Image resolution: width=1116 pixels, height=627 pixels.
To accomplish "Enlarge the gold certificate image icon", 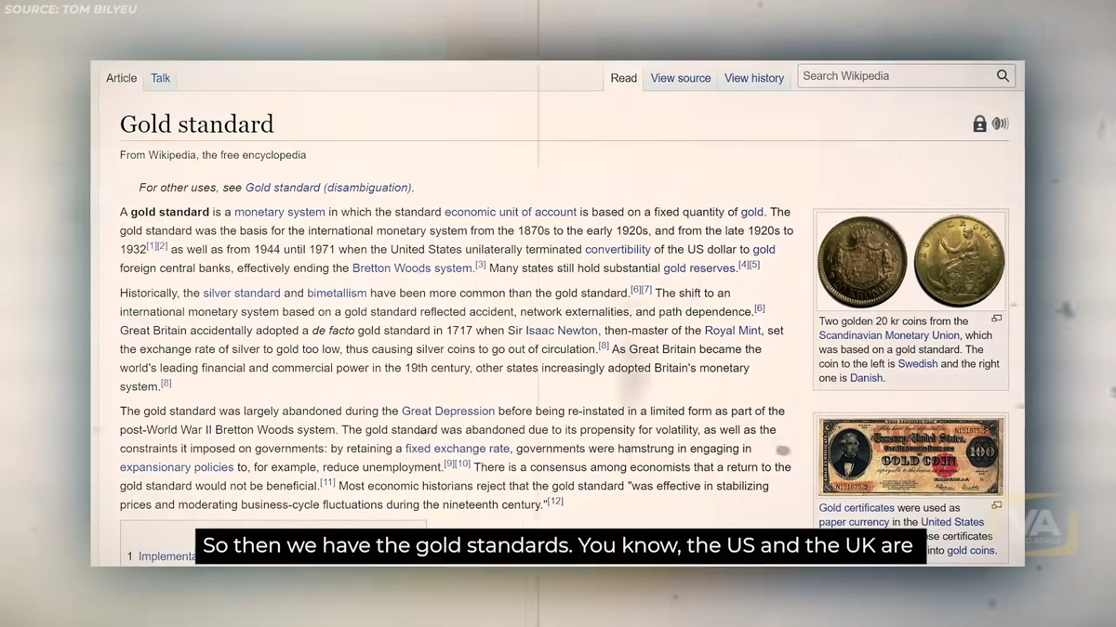I will pyautogui.click(x=997, y=505).
